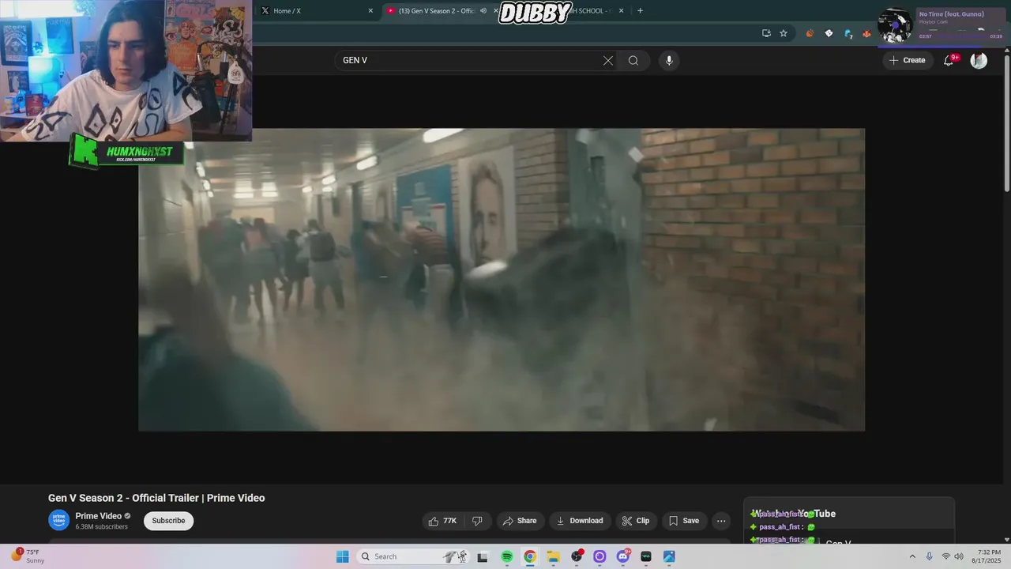Open the black monitor app on taskbar
This screenshot has width=1011, height=569.
coord(646,556)
